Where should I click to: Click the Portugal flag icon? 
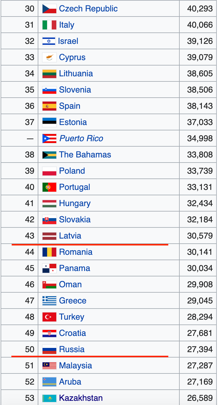coord(49,187)
